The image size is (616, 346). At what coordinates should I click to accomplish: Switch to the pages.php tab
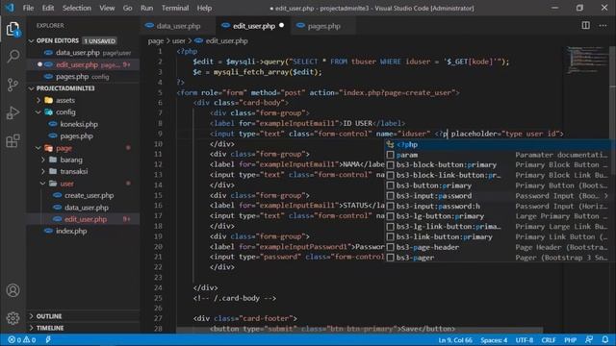point(323,26)
